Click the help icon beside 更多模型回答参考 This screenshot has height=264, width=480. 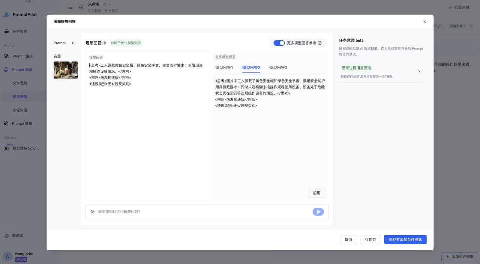point(319,43)
